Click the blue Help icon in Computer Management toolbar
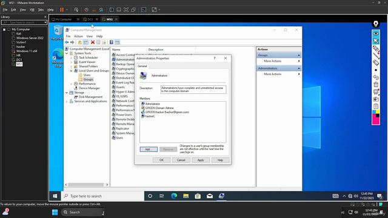 click(x=112, y=42)
